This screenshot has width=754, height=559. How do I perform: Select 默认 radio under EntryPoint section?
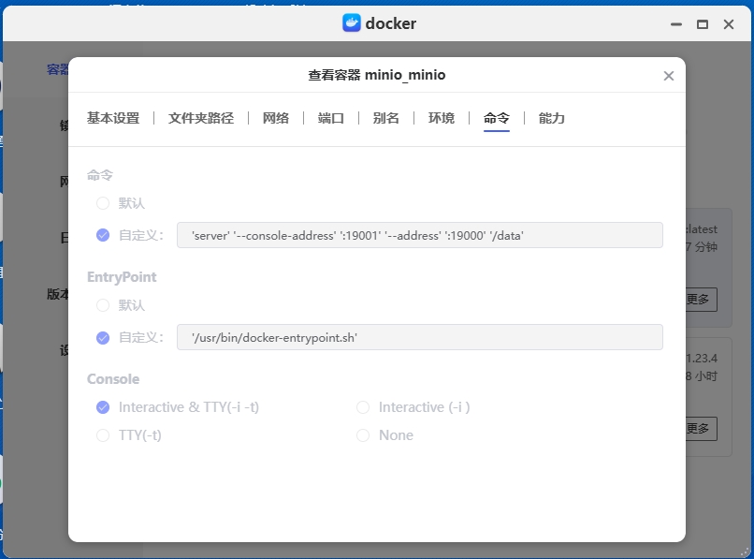coord(103,305)
